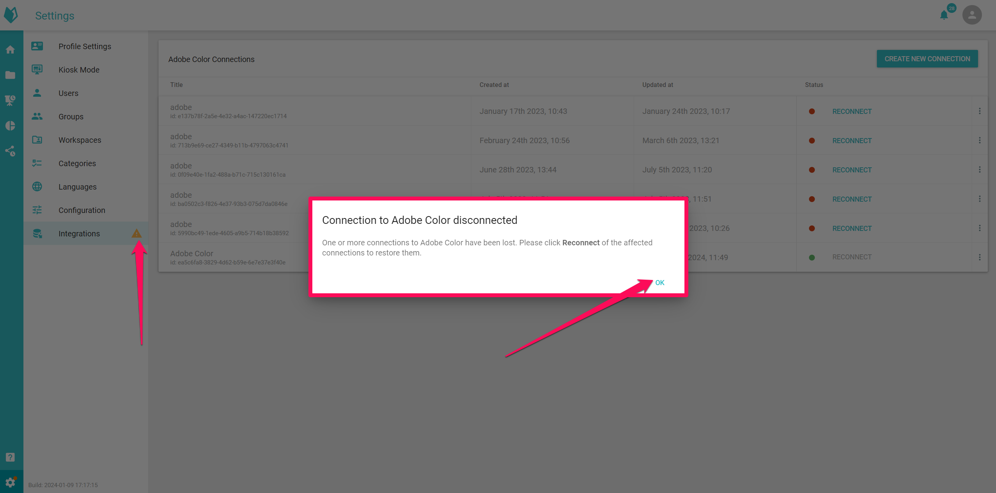Click the 'July 5th 2023, 11:20' cell
Image resolution: width=996 pixels, height=493 pixels.
coord(677,170)
